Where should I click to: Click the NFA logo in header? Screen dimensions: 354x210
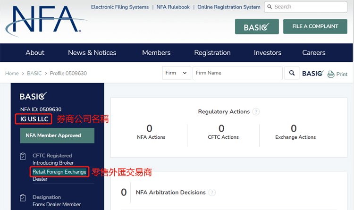point(46,20)
